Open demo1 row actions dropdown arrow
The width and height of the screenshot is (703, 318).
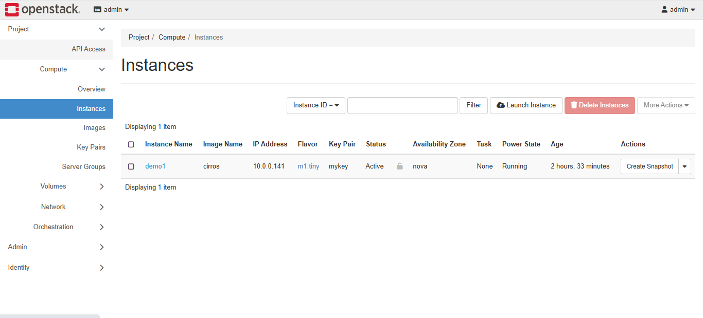tap(684, 166)
